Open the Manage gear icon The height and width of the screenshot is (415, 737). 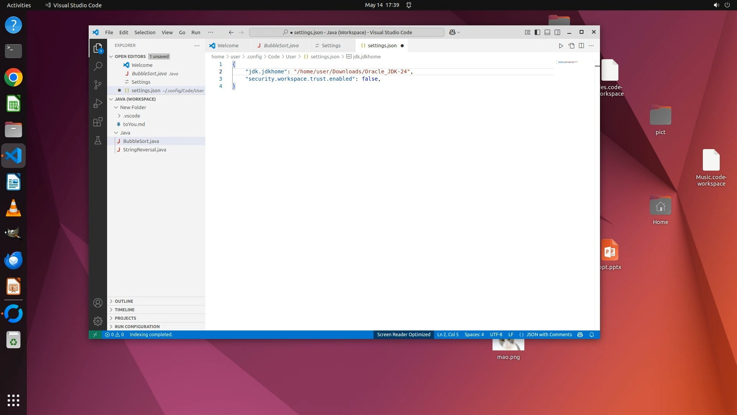98,321
